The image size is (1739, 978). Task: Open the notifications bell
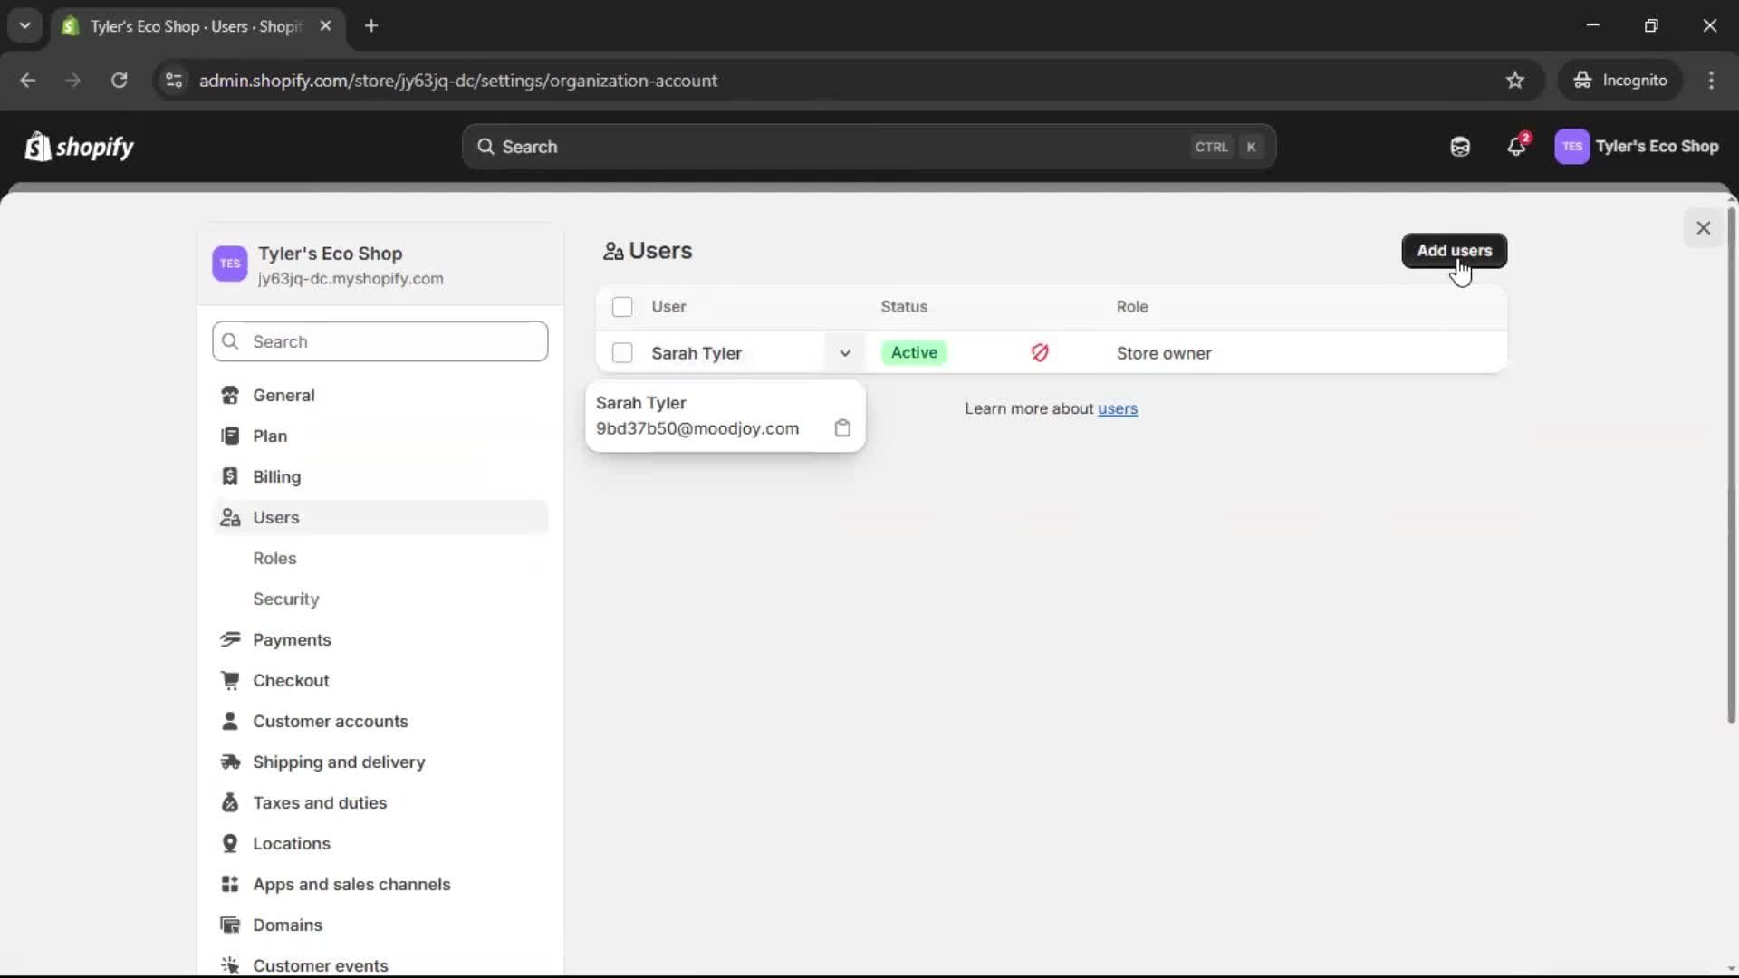point(1516,146)
